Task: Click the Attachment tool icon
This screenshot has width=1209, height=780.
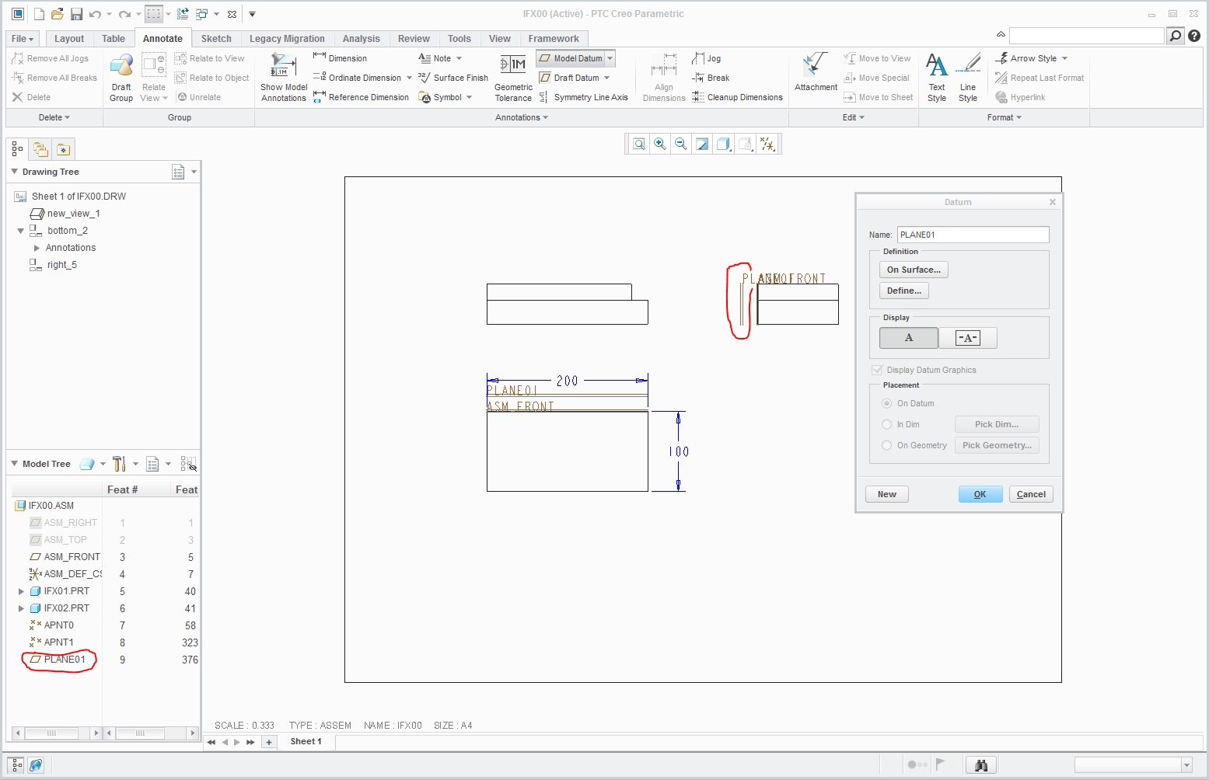Action: [x=816, y=72]
